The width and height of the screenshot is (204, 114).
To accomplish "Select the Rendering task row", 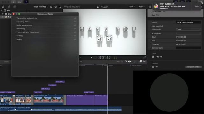I will 45,29.
